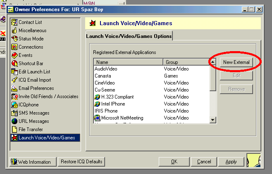Viewport: 272px width, 174px height.
Task: Click the application list scrollbar thumb
Action: click(x=212, y=78)
